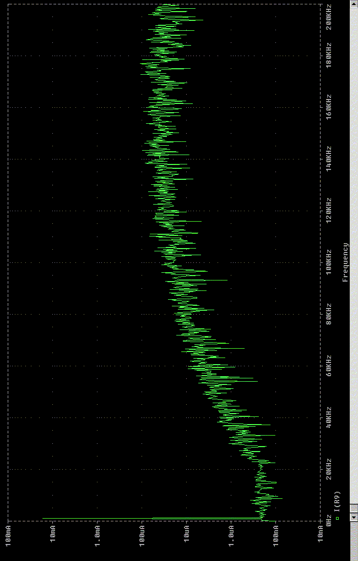Click the 160KHz frequency axis label

coord(329,107)
